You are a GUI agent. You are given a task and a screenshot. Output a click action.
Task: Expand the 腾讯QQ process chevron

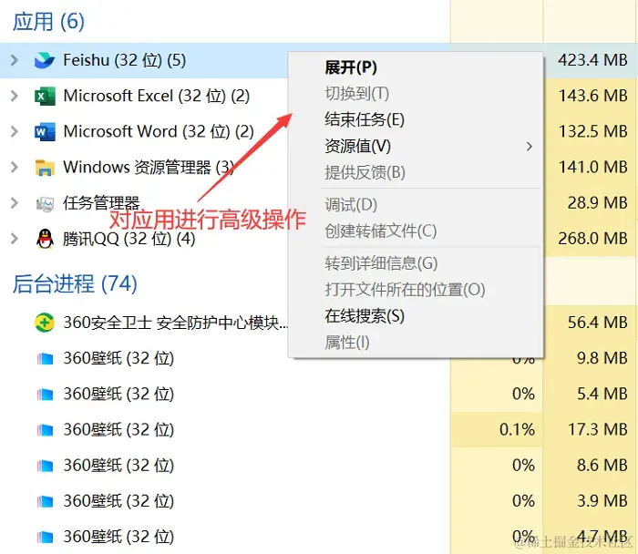(x=15, y=239)
